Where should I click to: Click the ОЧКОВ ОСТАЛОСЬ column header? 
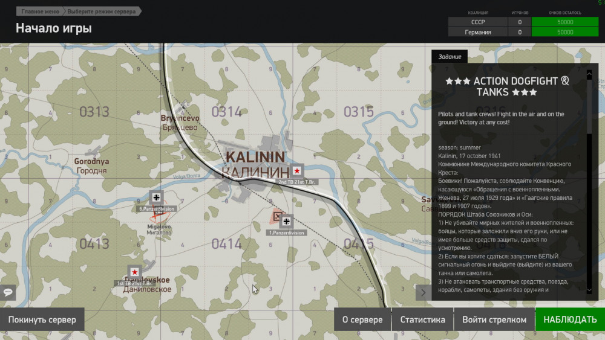[565, 13]
